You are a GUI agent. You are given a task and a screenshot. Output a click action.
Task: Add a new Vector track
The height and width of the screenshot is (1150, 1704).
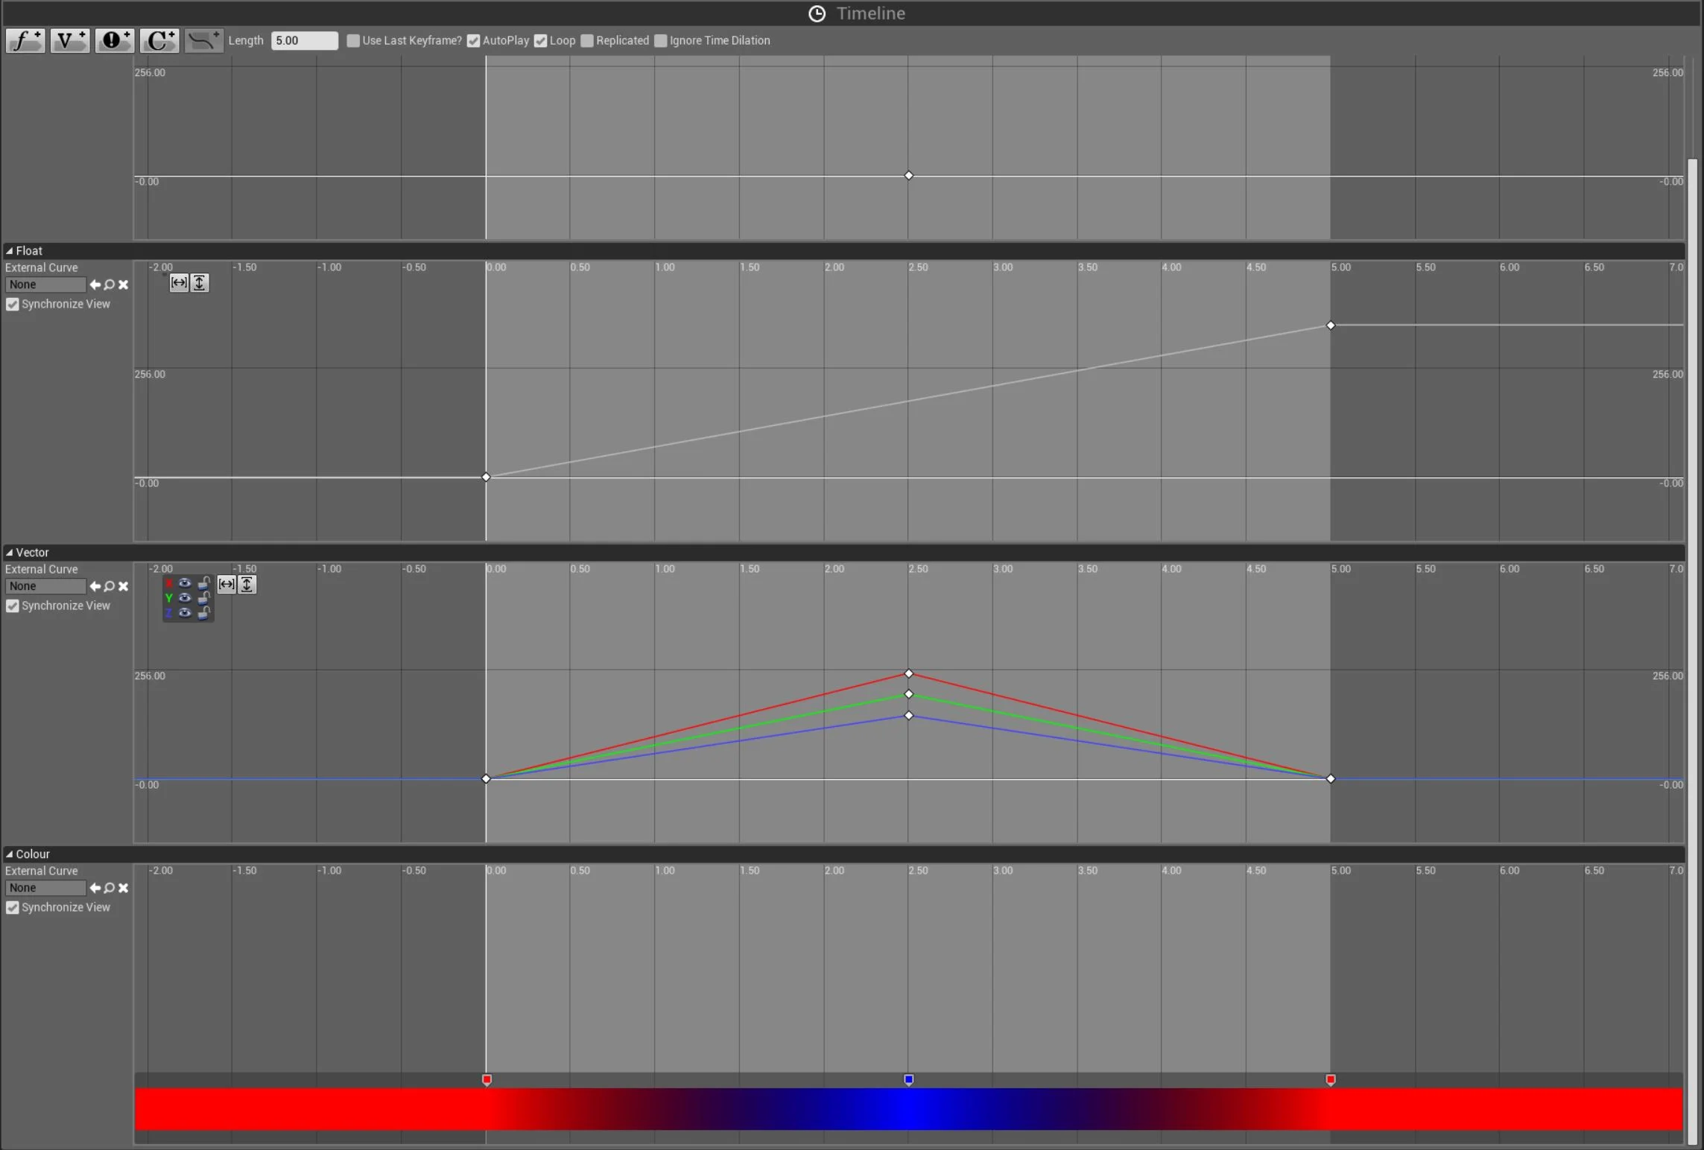pyautogui.click(x=69, y=40)
